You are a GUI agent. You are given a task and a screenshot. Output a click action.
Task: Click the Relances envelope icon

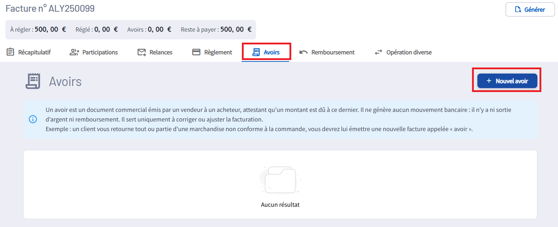[142, 52]
